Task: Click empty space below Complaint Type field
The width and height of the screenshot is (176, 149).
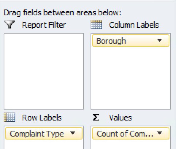Action: pos(44,144)
